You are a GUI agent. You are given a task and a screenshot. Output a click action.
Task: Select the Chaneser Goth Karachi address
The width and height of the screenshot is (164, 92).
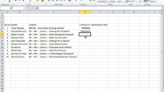(54, 47)
